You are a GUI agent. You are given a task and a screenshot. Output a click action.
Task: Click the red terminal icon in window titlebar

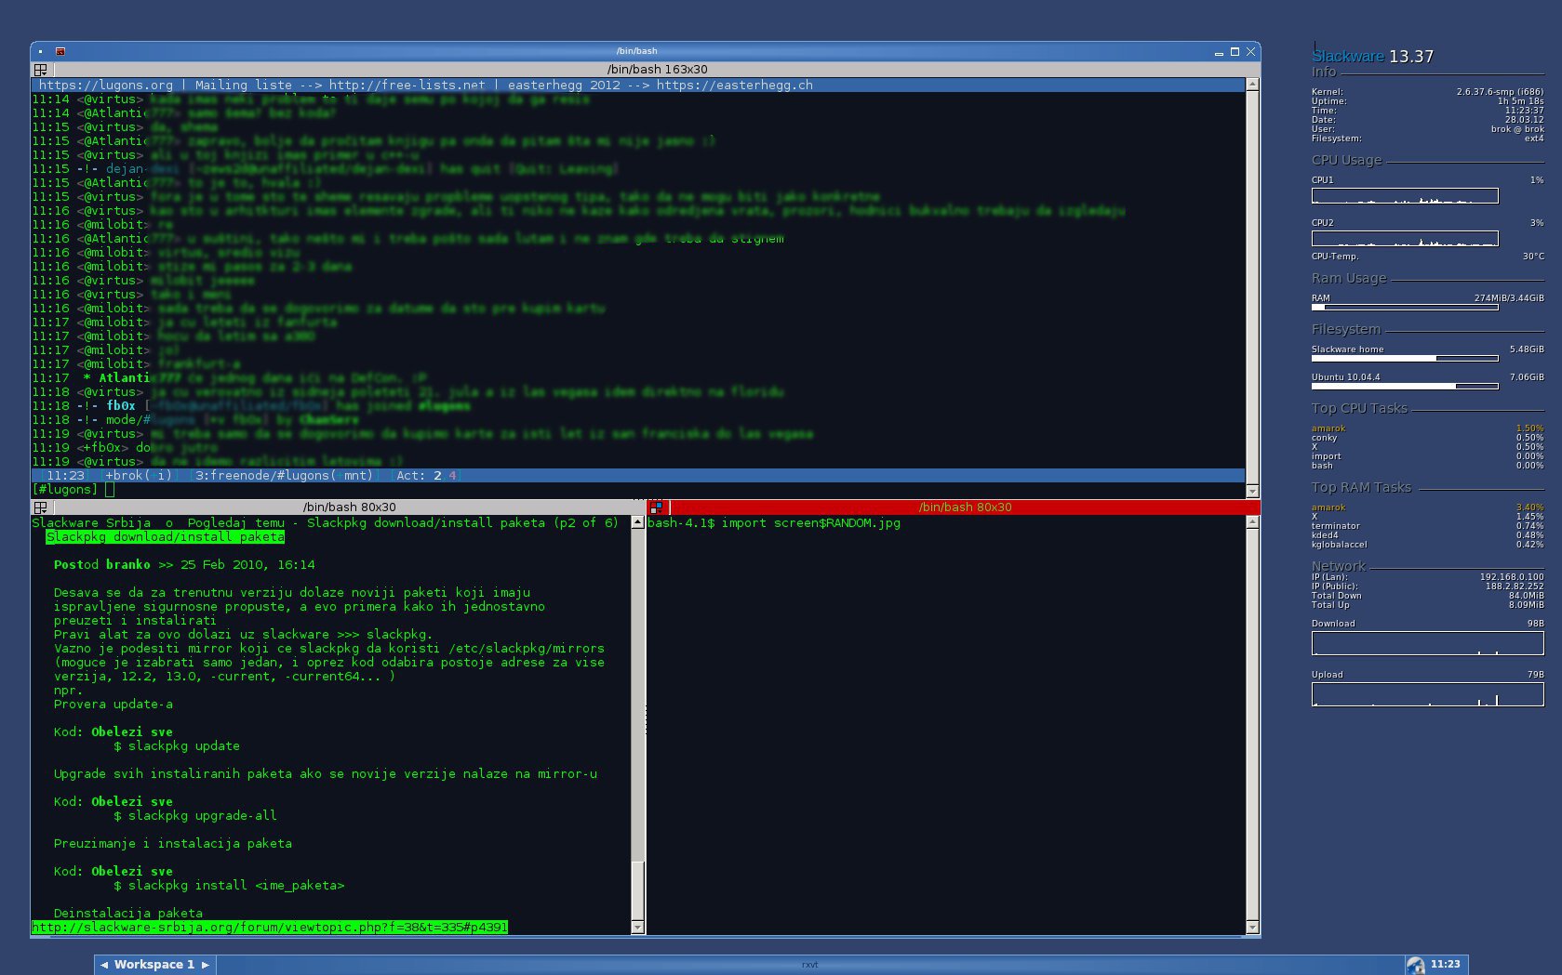tap(60, 52)
